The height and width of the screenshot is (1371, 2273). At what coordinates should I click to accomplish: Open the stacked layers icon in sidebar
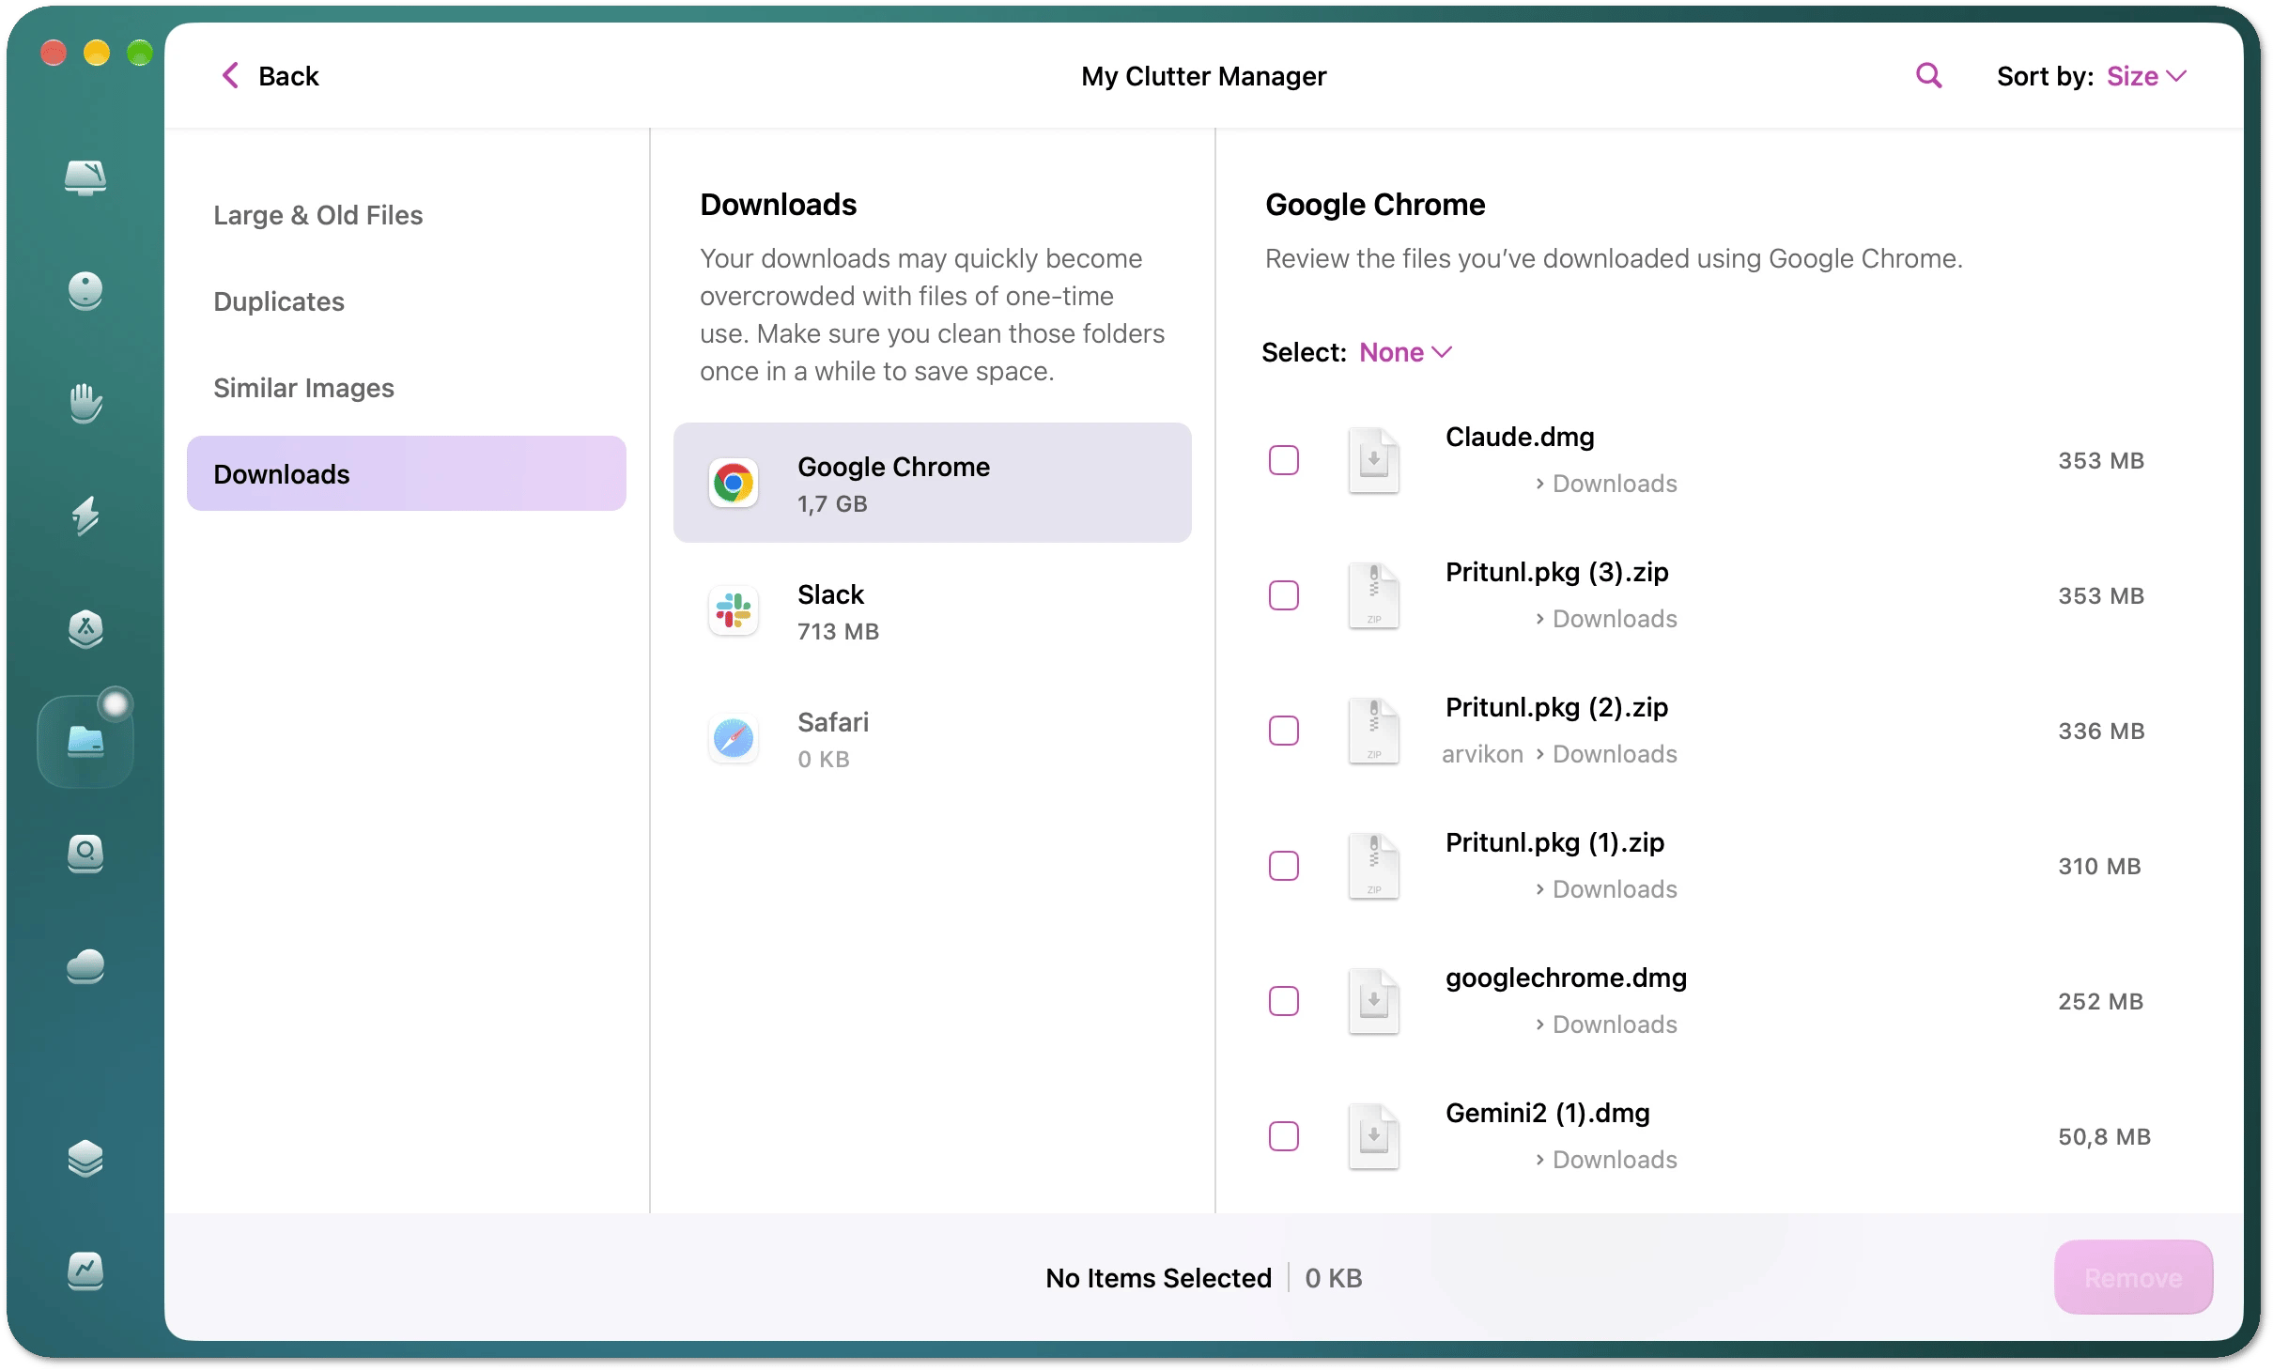coord(85,1159)
